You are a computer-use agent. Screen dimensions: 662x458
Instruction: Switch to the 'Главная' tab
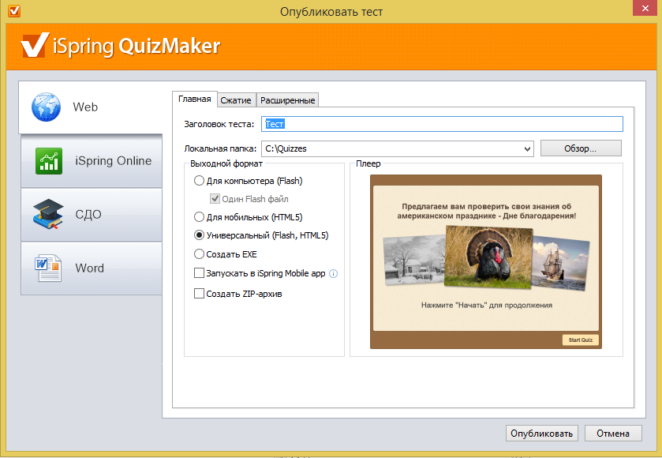click(x=195, y=99)
